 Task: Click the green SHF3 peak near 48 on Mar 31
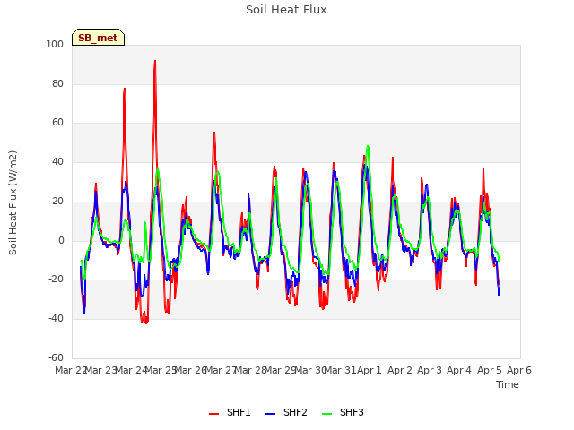(368, 147)
